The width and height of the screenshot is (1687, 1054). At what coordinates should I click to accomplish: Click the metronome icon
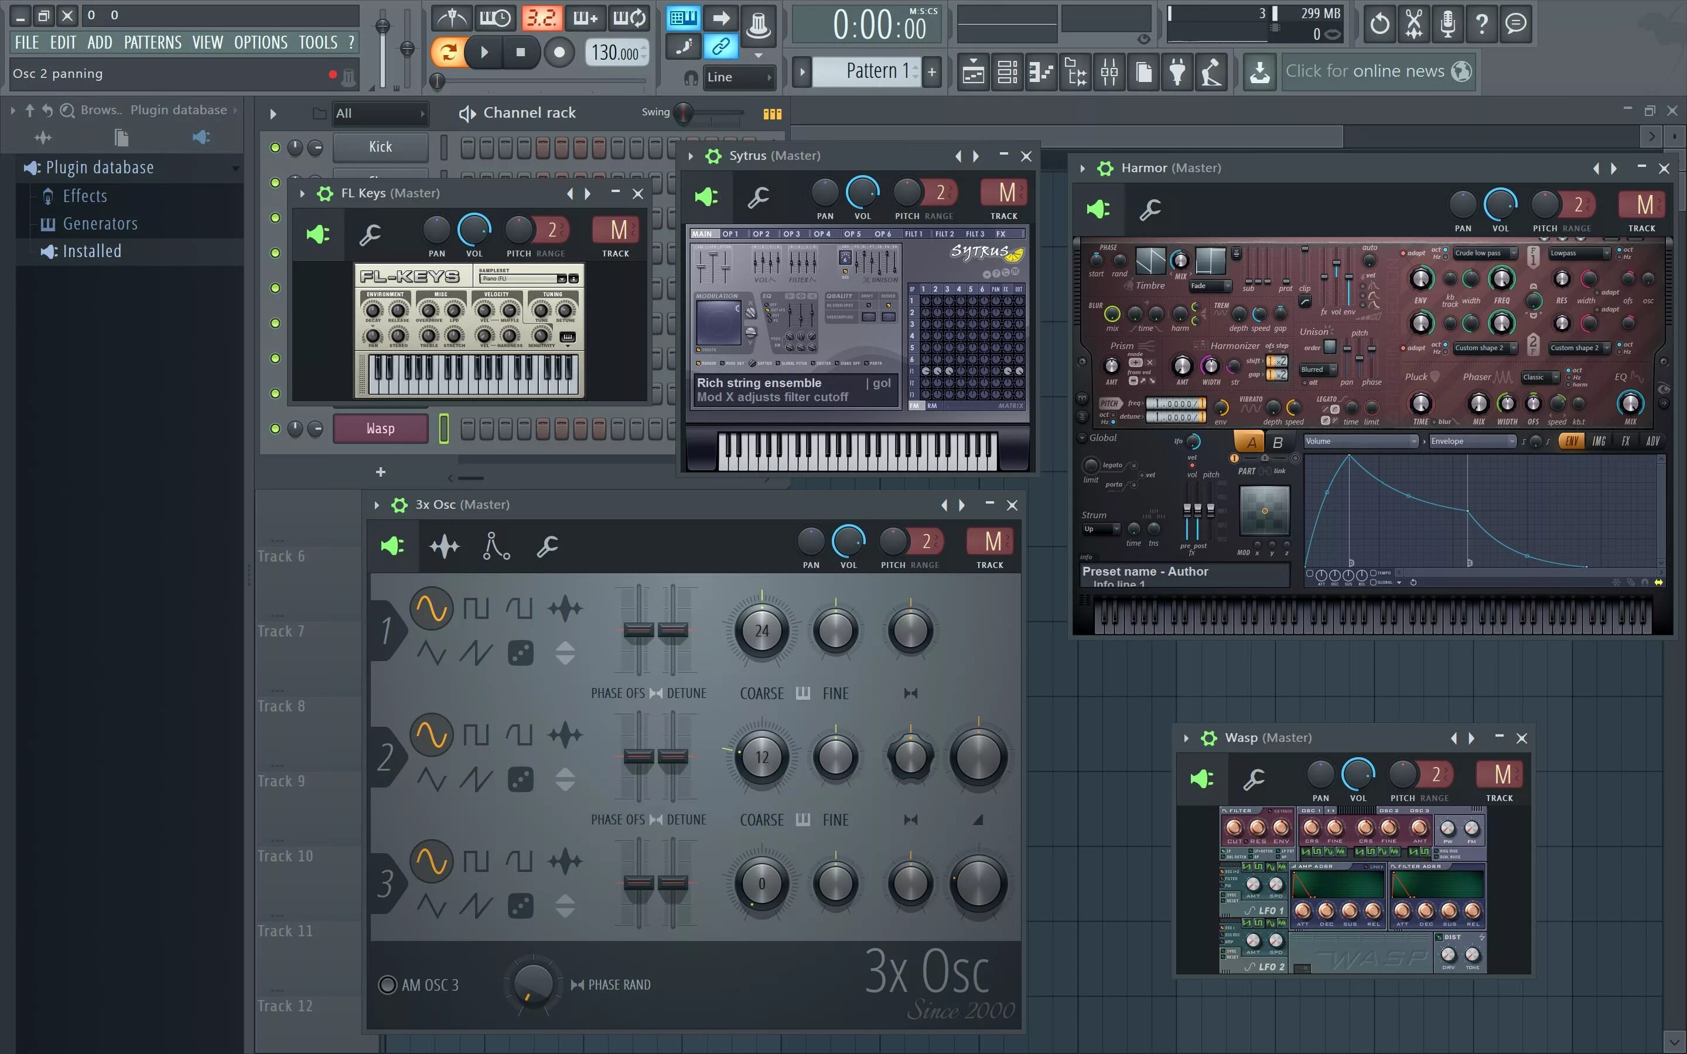(x=453, y=18)
